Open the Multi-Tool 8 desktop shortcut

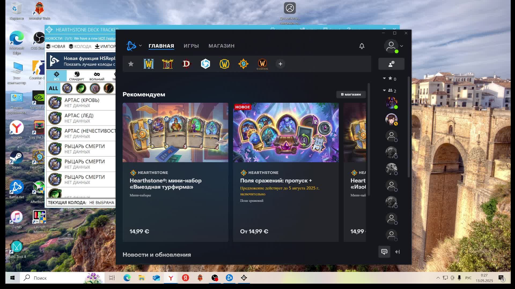coord(17,250)
